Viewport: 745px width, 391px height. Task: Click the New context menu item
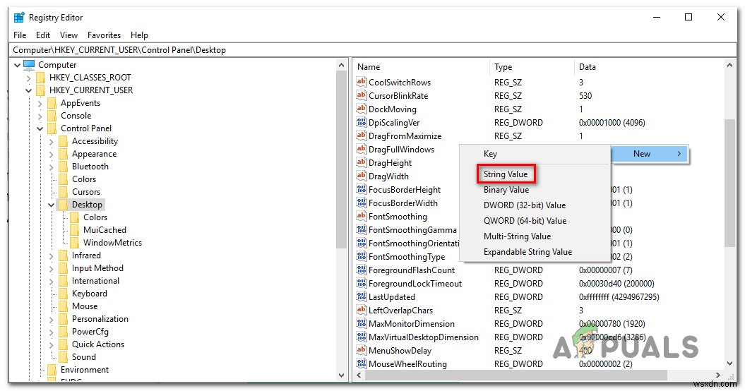tap(650, 153)
